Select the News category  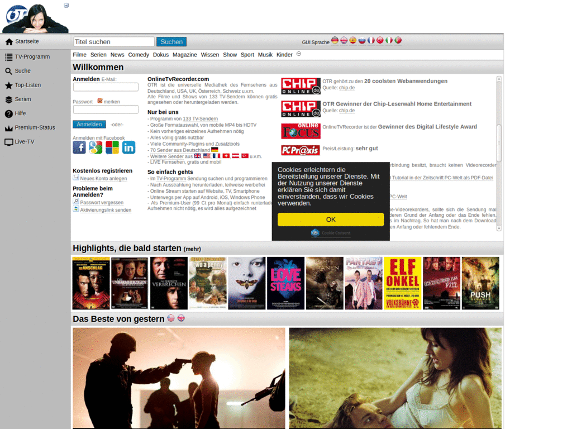[x=117, y=55]
